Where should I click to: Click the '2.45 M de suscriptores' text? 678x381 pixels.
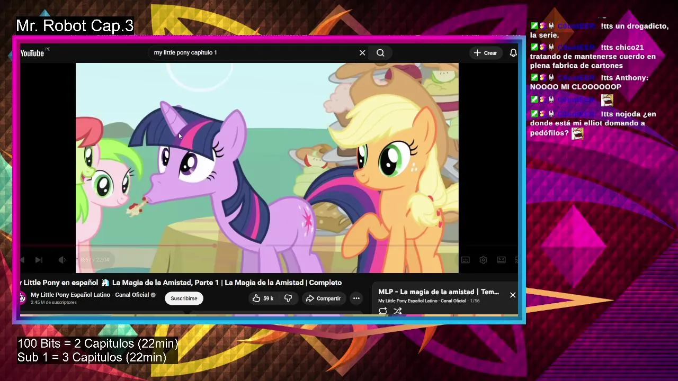point(53,303)
